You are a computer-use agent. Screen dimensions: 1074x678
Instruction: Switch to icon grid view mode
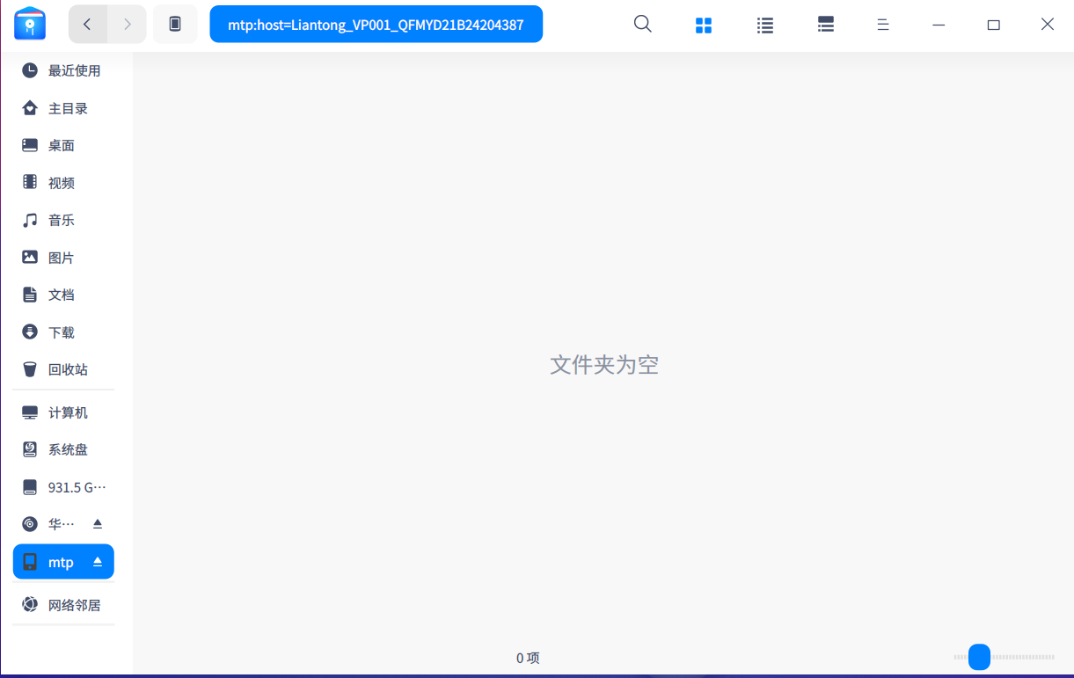[704, 24]
